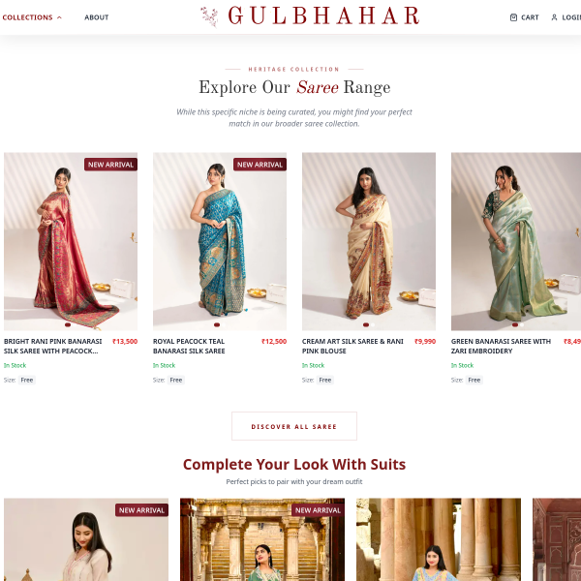Open the Bright Rani Pink saree photo
Viewport: 581px width, 581px height.
pyautogui.click(x=71, y=241)
